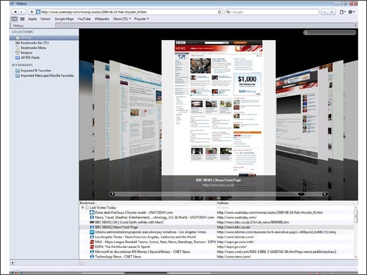The width and height of the screenshot is (367, 275).
Task: Click the Forward navigation arrow
Action: 22,11
